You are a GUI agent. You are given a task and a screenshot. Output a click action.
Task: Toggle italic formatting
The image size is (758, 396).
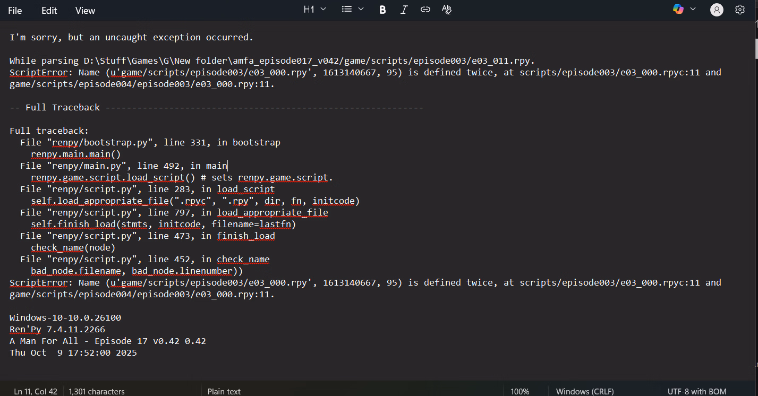pyautogui.click(x=404, y=10)
